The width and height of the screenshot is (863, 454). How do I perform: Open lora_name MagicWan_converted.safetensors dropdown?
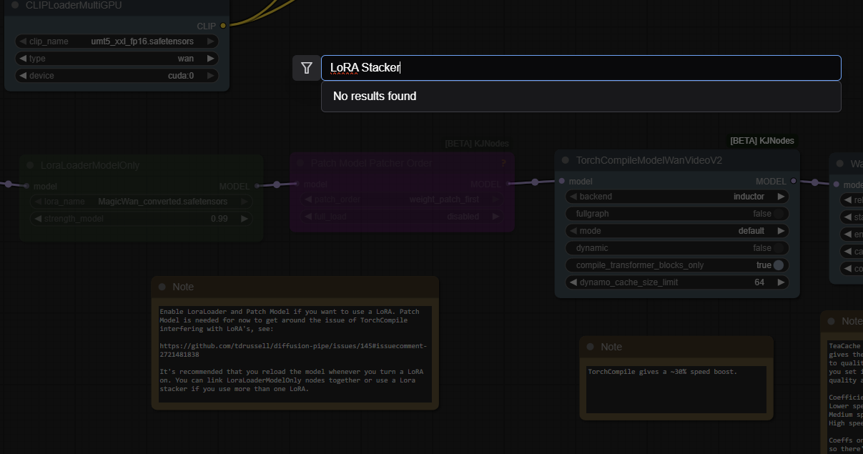142,202
